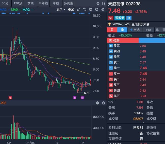Click the cyan MA0 indicator label
The image size is (165, 144).
(28, 10)
